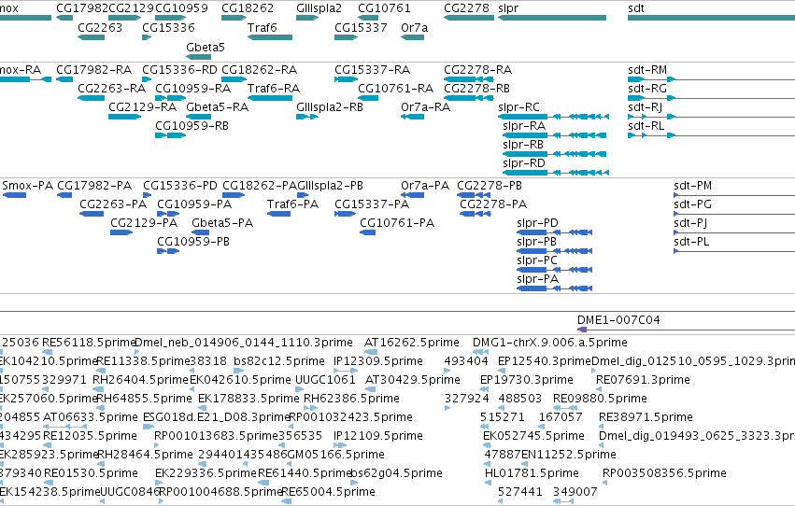Screen dimensions: 795x506
Task: Click the CG18262 gene label
Action: (x=248, y=8)
